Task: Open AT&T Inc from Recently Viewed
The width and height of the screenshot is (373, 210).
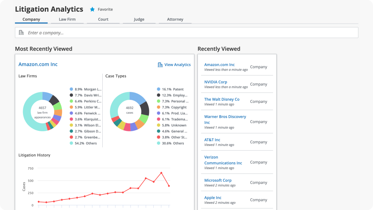Action: [x=212, y=140]
